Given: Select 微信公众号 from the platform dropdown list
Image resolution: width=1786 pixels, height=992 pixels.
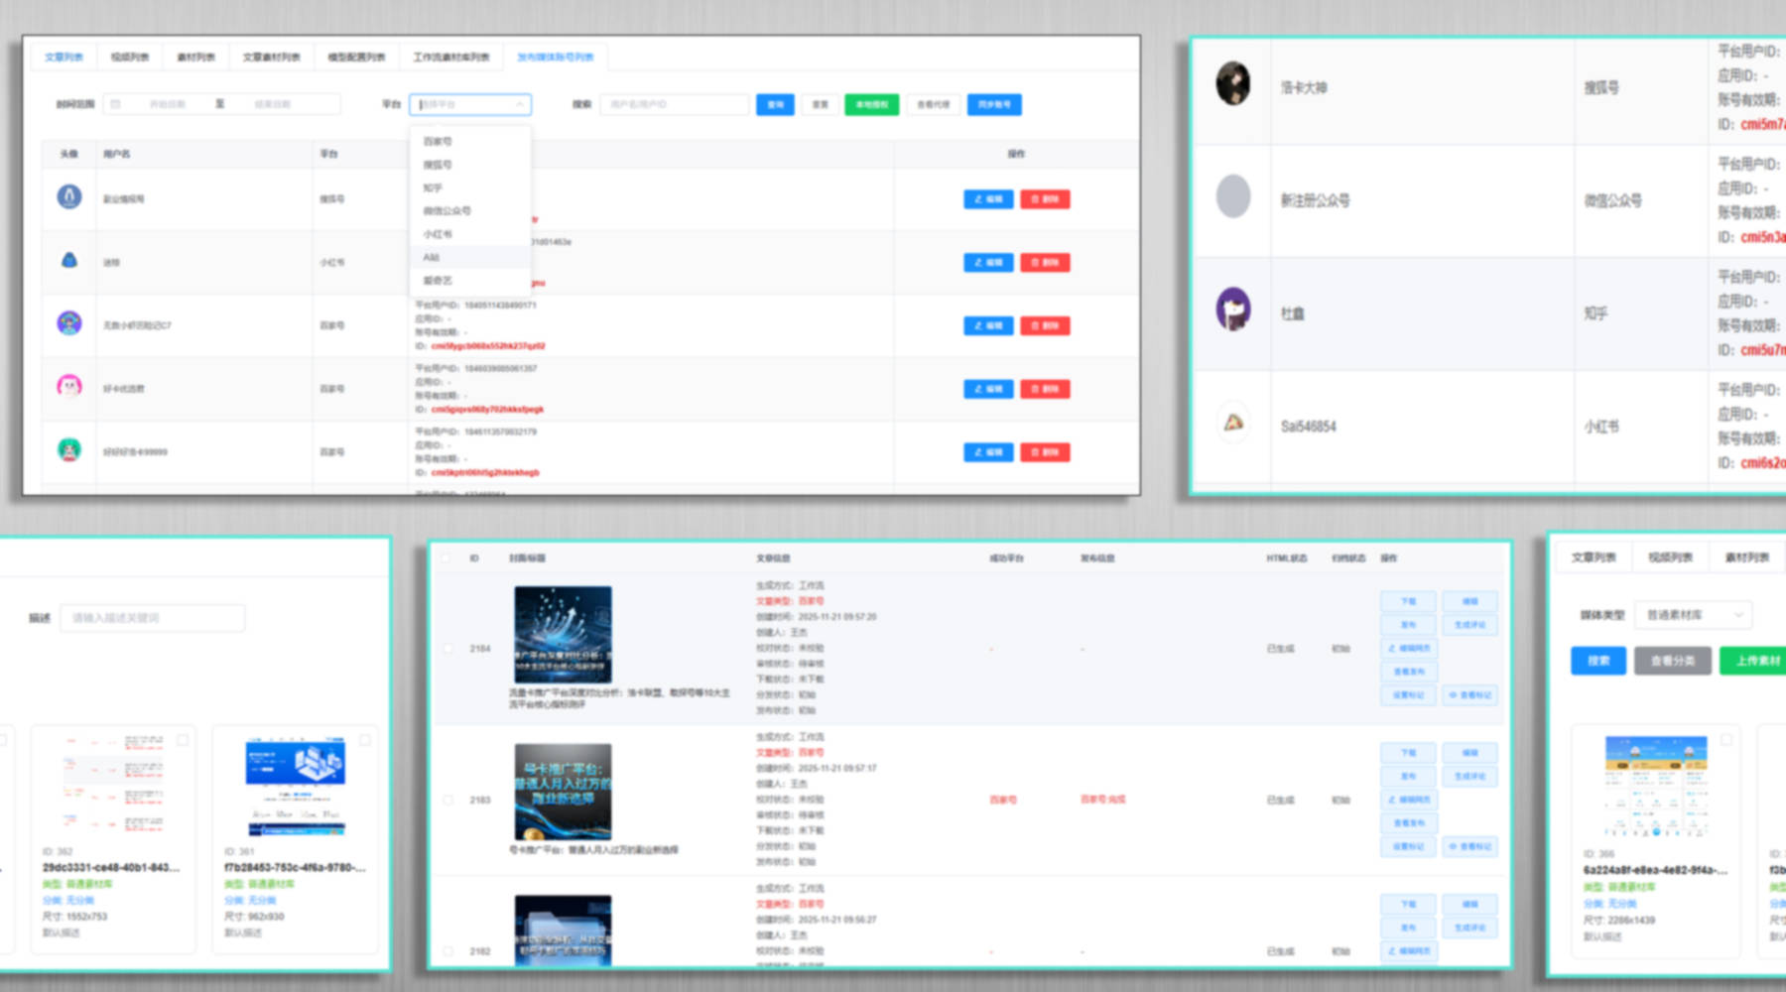Looking at the screenshot, I should 447,211.
